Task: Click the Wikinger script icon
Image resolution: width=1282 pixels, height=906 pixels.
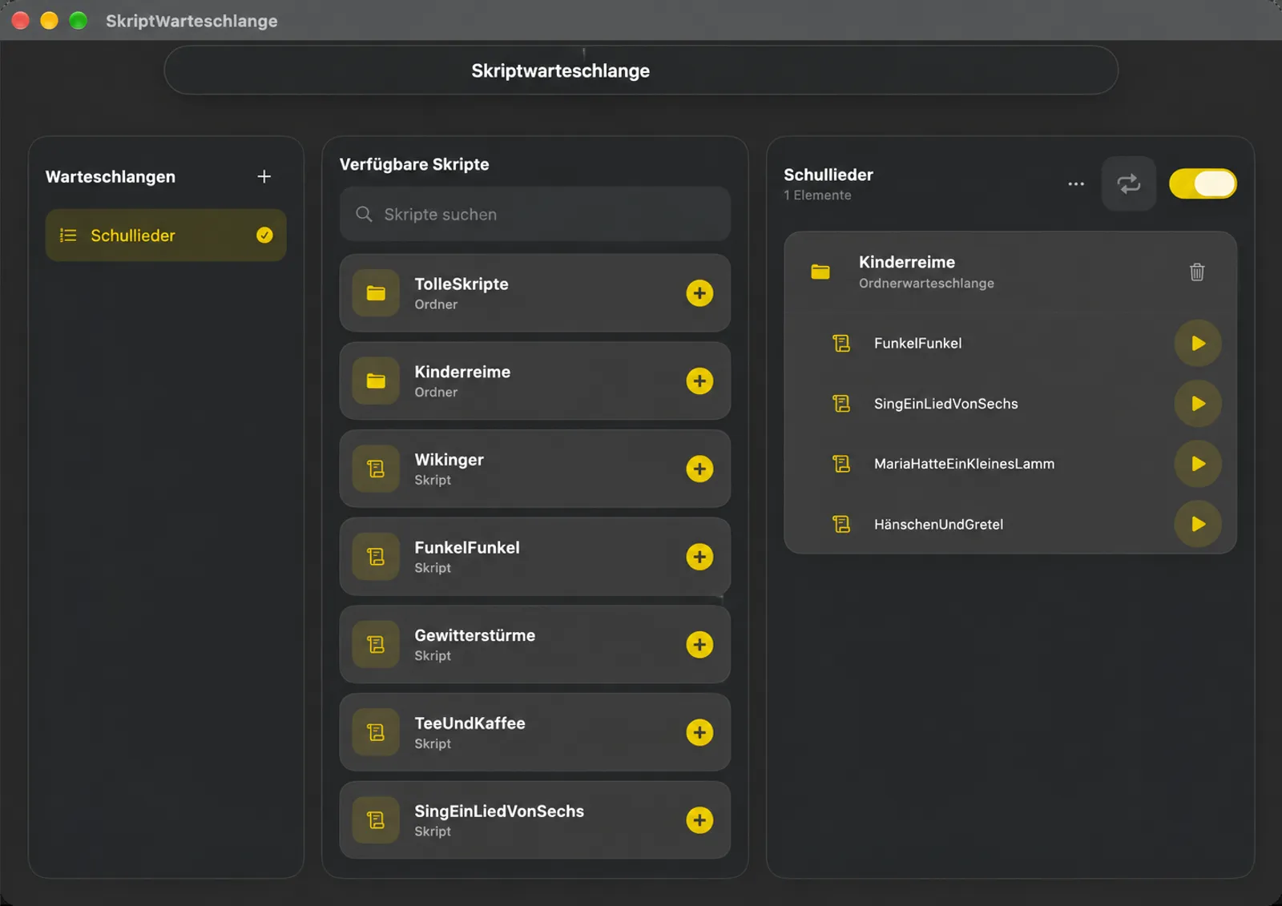Action: coord(376,469)
